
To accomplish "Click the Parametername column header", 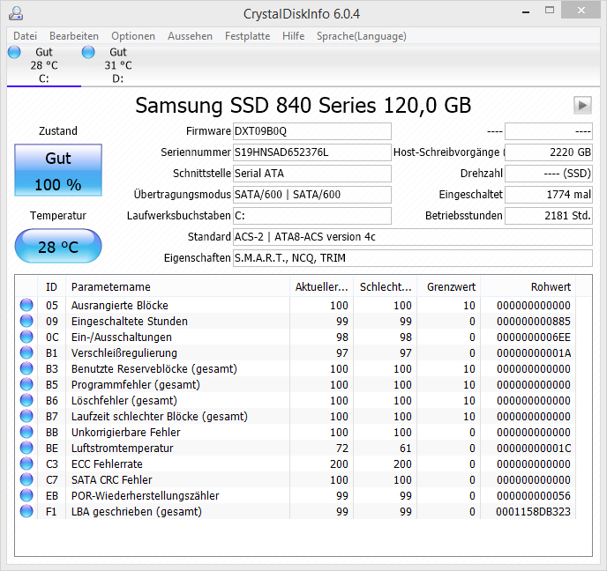I will (x=177, y=287).
